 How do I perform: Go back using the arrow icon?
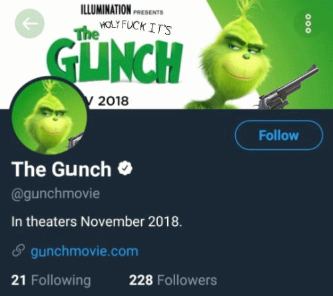tap(29, 23)
